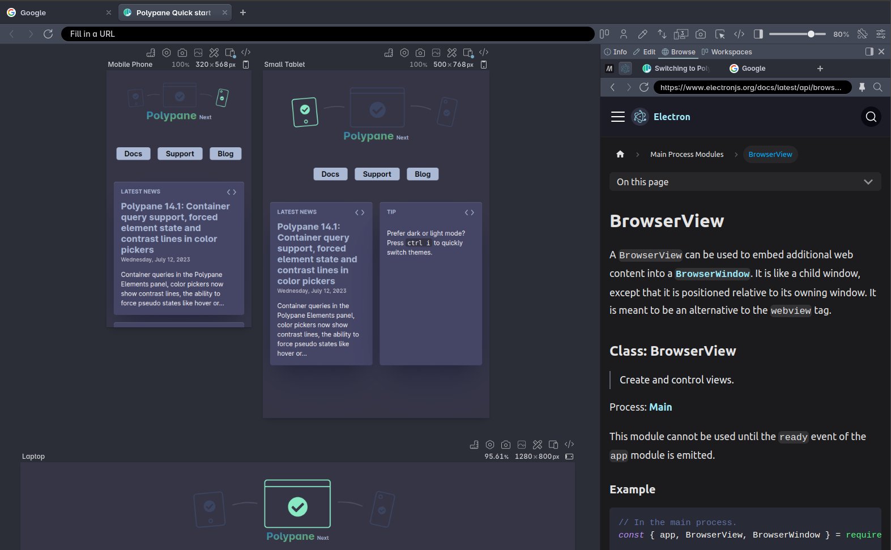
Task: Open the global screenshot camera tool
Action: (701, 34)
